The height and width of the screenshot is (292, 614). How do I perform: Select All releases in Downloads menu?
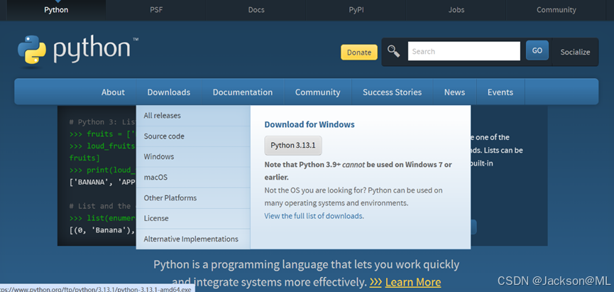(x=163, y=116)
